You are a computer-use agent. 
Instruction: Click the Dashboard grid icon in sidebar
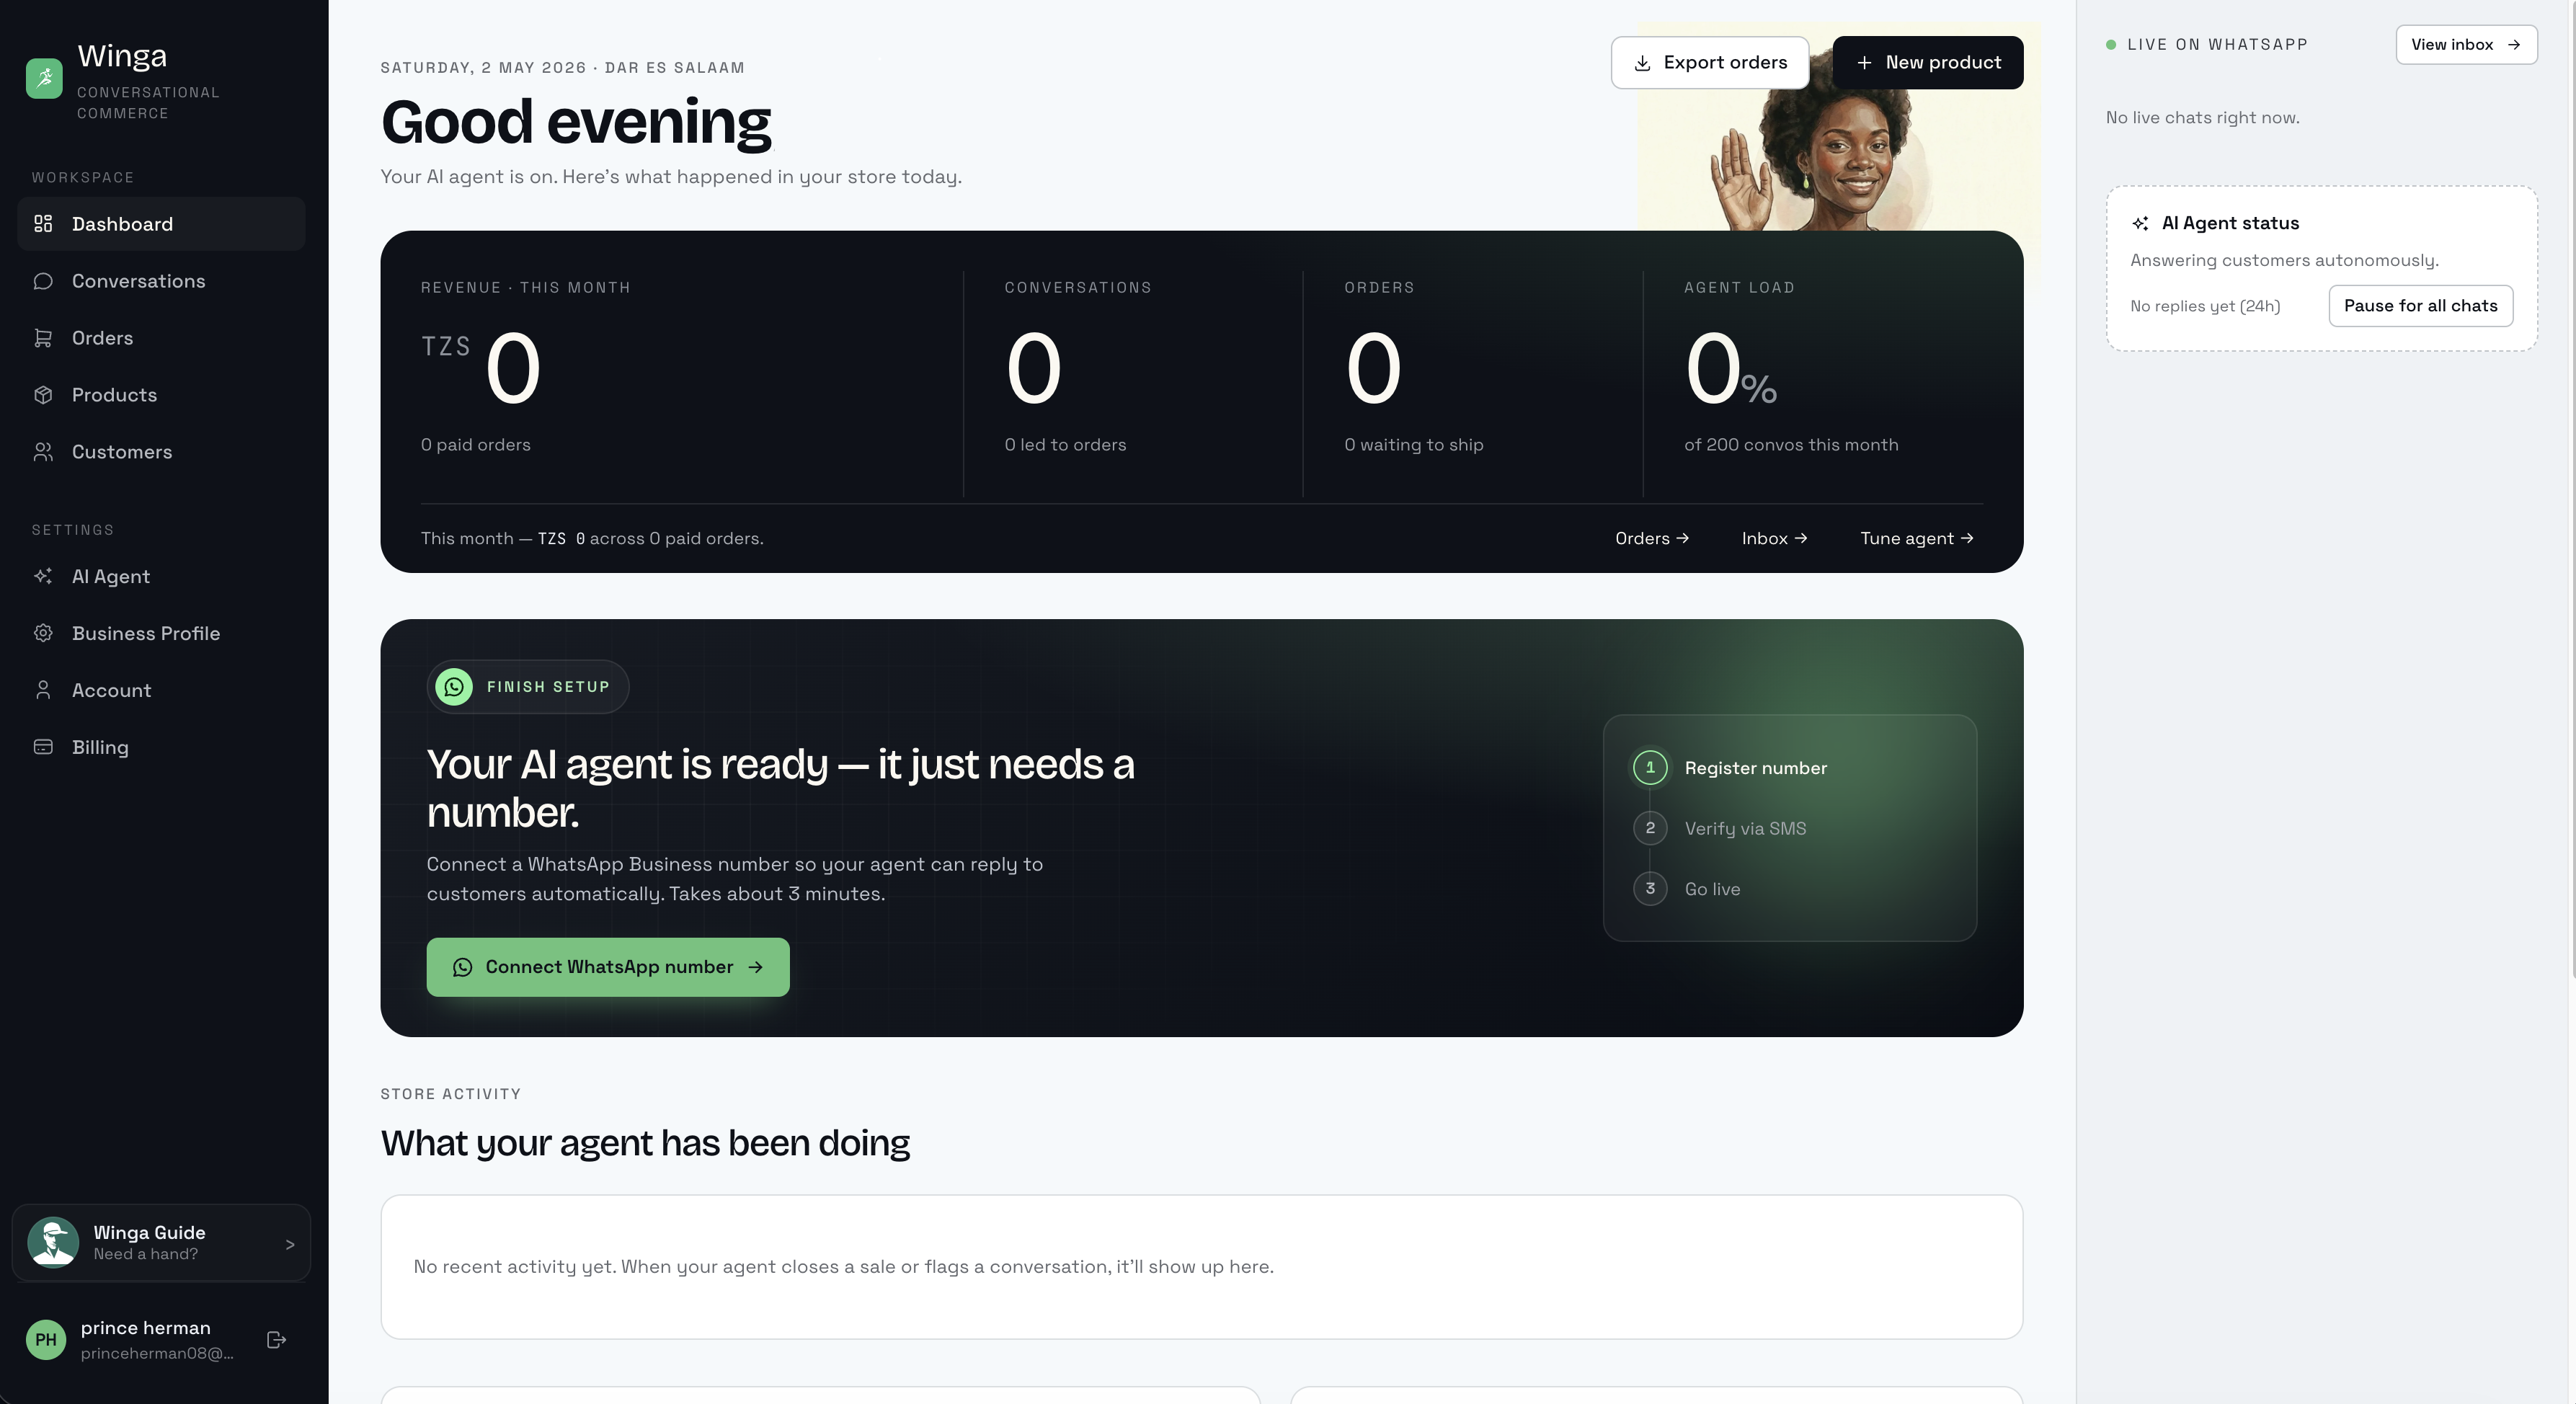coord(43,224)
